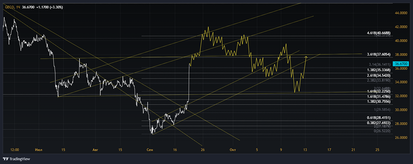Click the 5 date label on time axis
Image resolution: width=413 pixels, height=164 pixels.
pyautogui.click(x=257, y=150)
